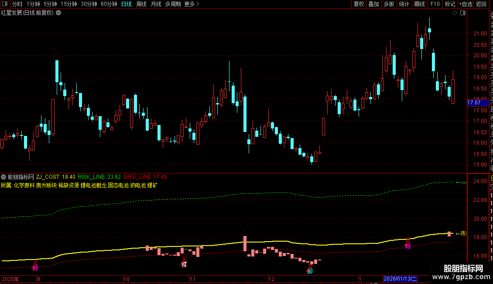Switch to 分时 intraday view
This screenshot has height=284, width=493.
coord(17,4)
